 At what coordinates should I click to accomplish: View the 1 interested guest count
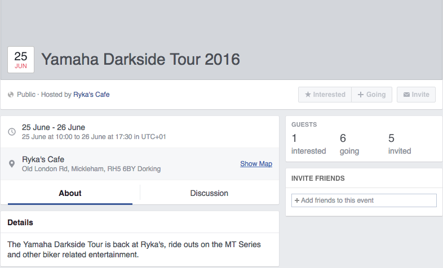(308, 144)
